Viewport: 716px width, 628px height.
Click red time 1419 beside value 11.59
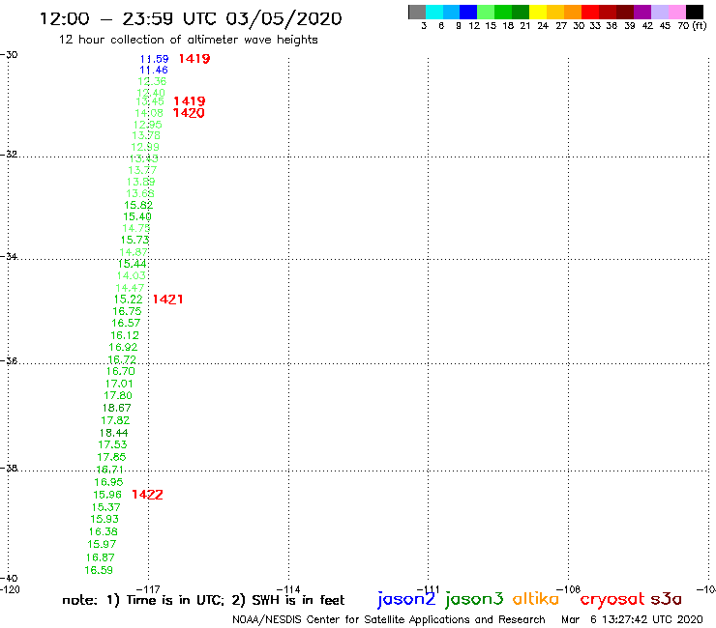point(194,58)
